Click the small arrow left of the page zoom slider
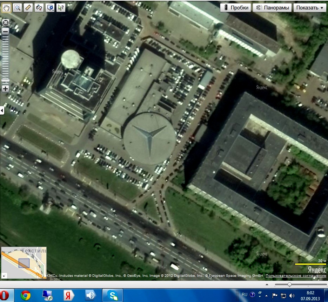This screenshot has width=328, height=302. (x=267, y=284)
